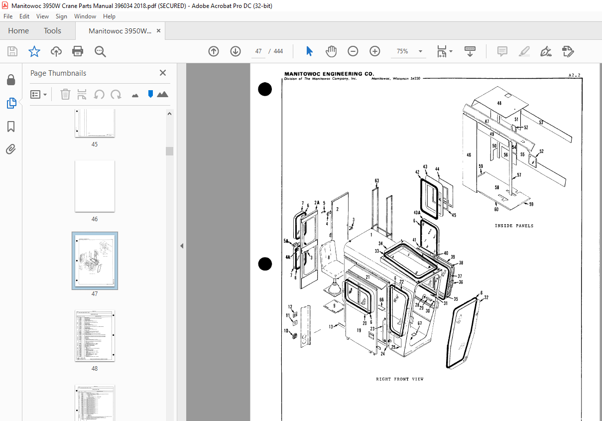The image size is (602, 421).
Task: Click the stamp/request signatures icon
Action: 568,51
